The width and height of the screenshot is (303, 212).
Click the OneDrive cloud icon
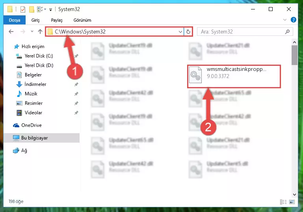[x=16, y=126]
